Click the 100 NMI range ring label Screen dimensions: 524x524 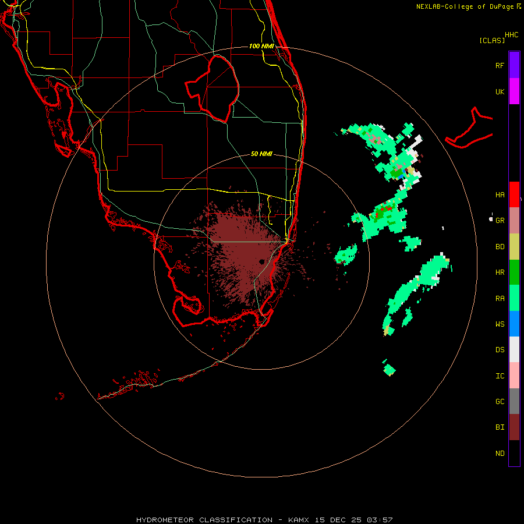point(261,46)
